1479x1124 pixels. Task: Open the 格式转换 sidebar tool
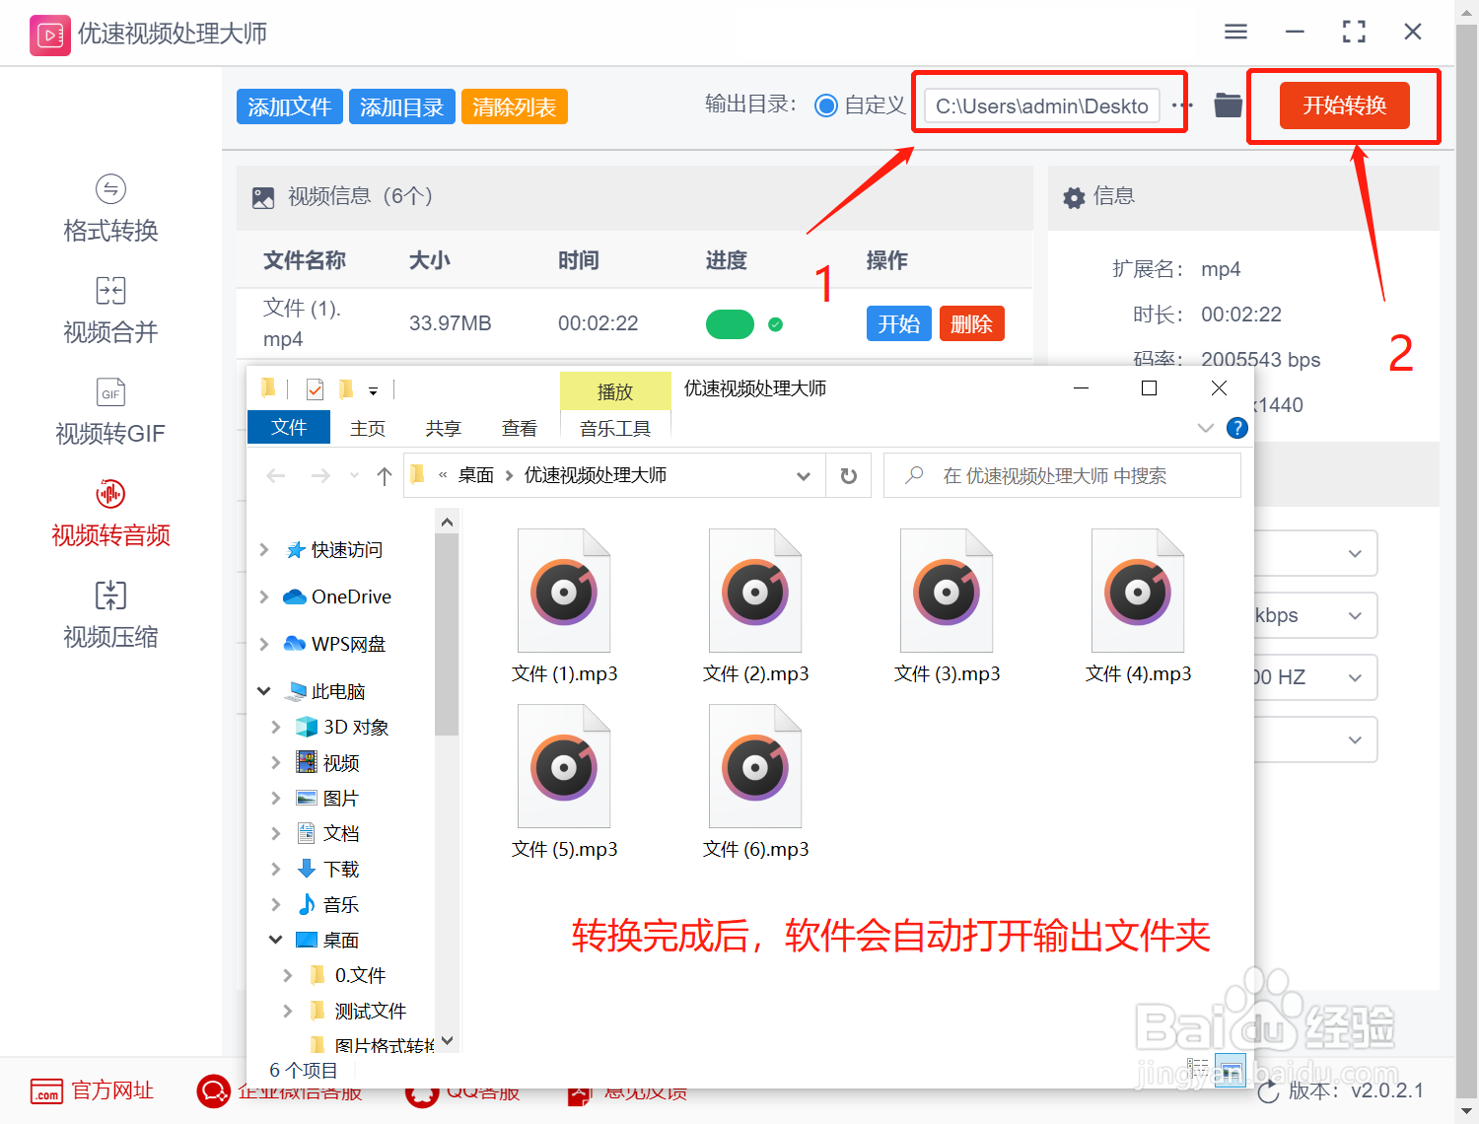(110, 209)
